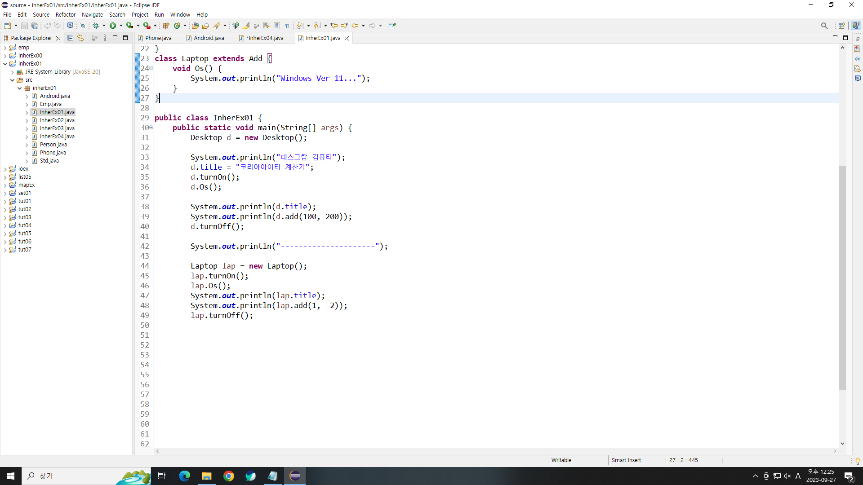
Task: Click the Debug bug icon in toolbar
Action: point(96,26)
